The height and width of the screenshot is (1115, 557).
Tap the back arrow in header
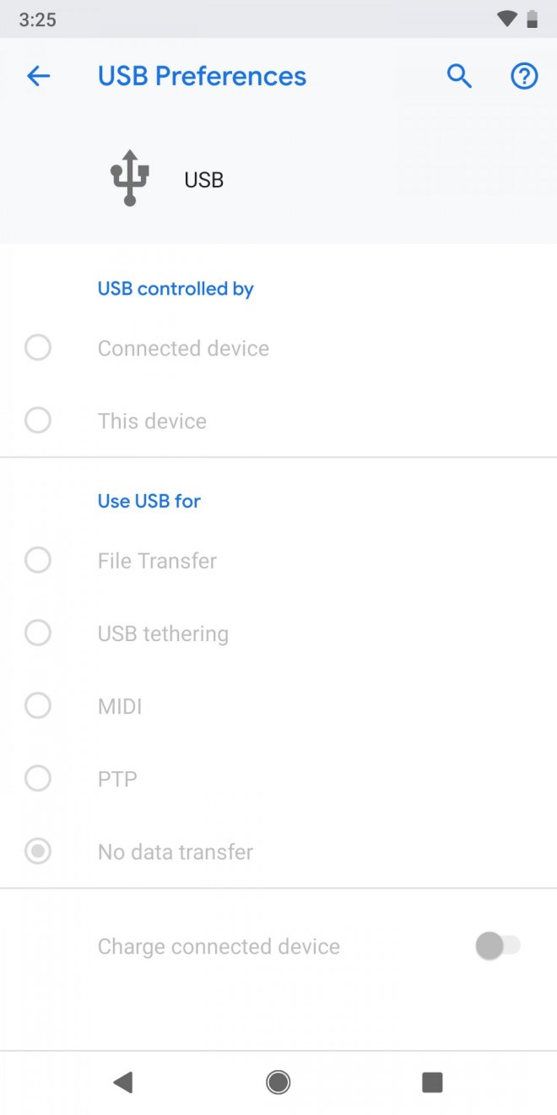(x=39, y=76)
